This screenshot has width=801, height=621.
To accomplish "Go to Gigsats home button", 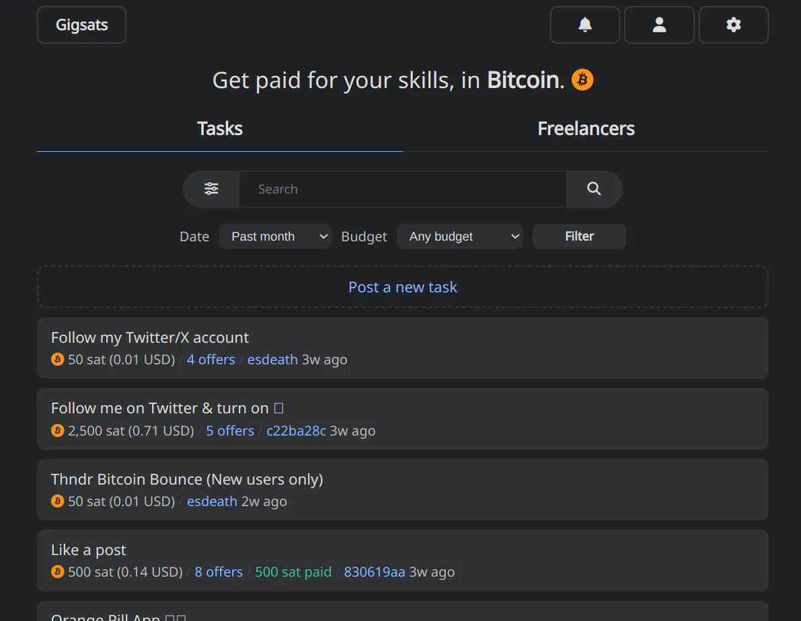I will 82,25.
